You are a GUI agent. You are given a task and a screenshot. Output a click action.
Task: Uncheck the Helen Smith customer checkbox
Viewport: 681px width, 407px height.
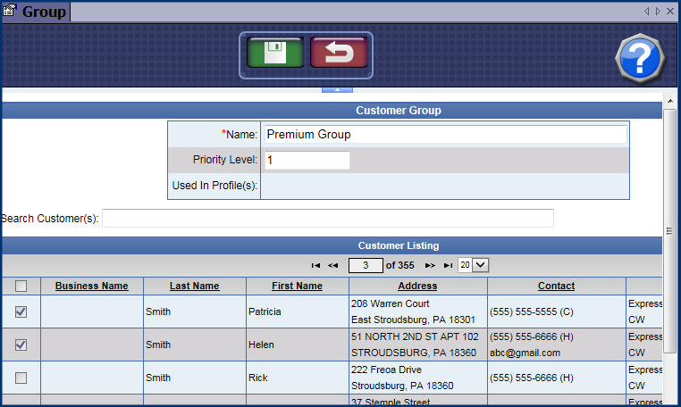21,345
